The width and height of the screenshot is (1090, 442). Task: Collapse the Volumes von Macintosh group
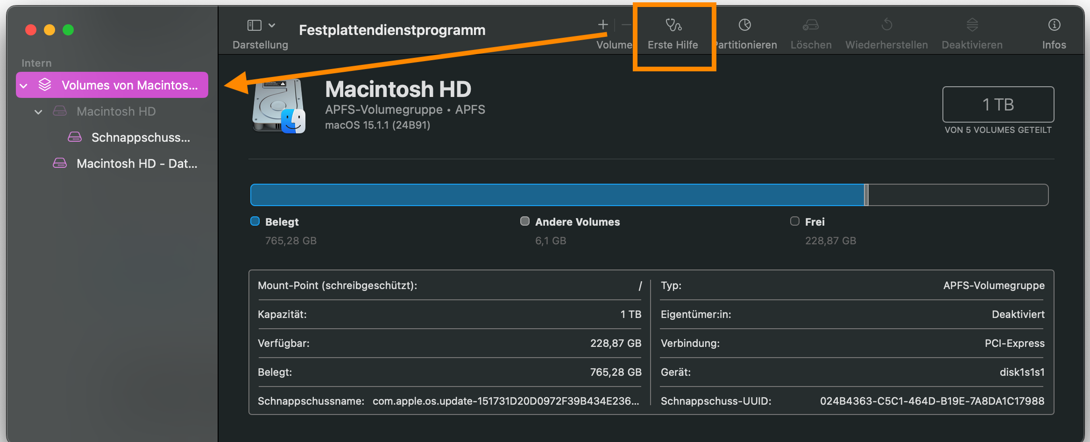(24, 86)
